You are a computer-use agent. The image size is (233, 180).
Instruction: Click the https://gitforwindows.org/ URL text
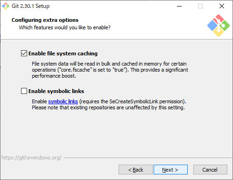[31, 158]
